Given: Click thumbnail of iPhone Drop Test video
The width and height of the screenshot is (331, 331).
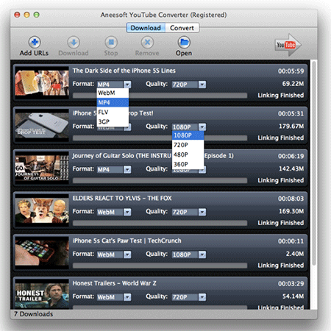Looking at the screenshot, I should click(x=42, y=125).
